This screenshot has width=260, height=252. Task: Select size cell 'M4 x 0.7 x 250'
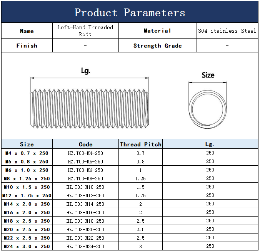[x=27, y=153]
